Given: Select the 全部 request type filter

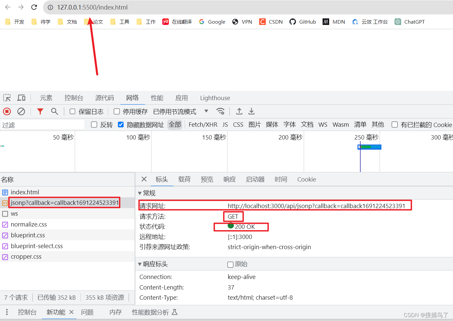Looking at the screenshot, I should click(x=175, y=124).
